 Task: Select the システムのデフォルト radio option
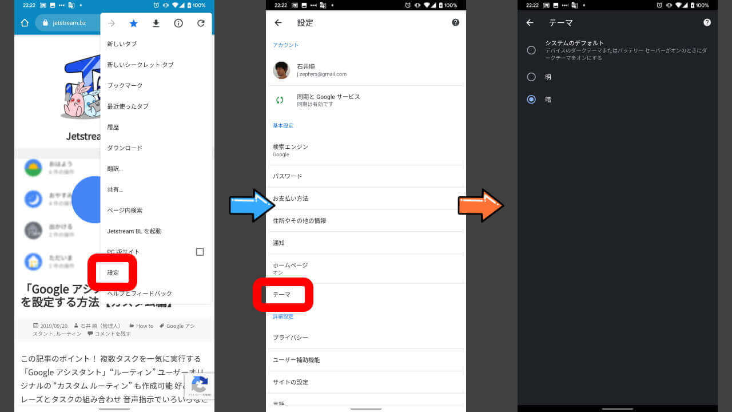tap(531, 50)
